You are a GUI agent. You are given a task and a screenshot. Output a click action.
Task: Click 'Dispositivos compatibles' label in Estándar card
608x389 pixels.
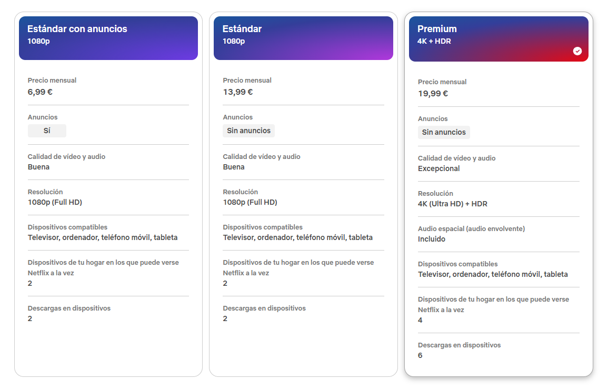[263, 227]
